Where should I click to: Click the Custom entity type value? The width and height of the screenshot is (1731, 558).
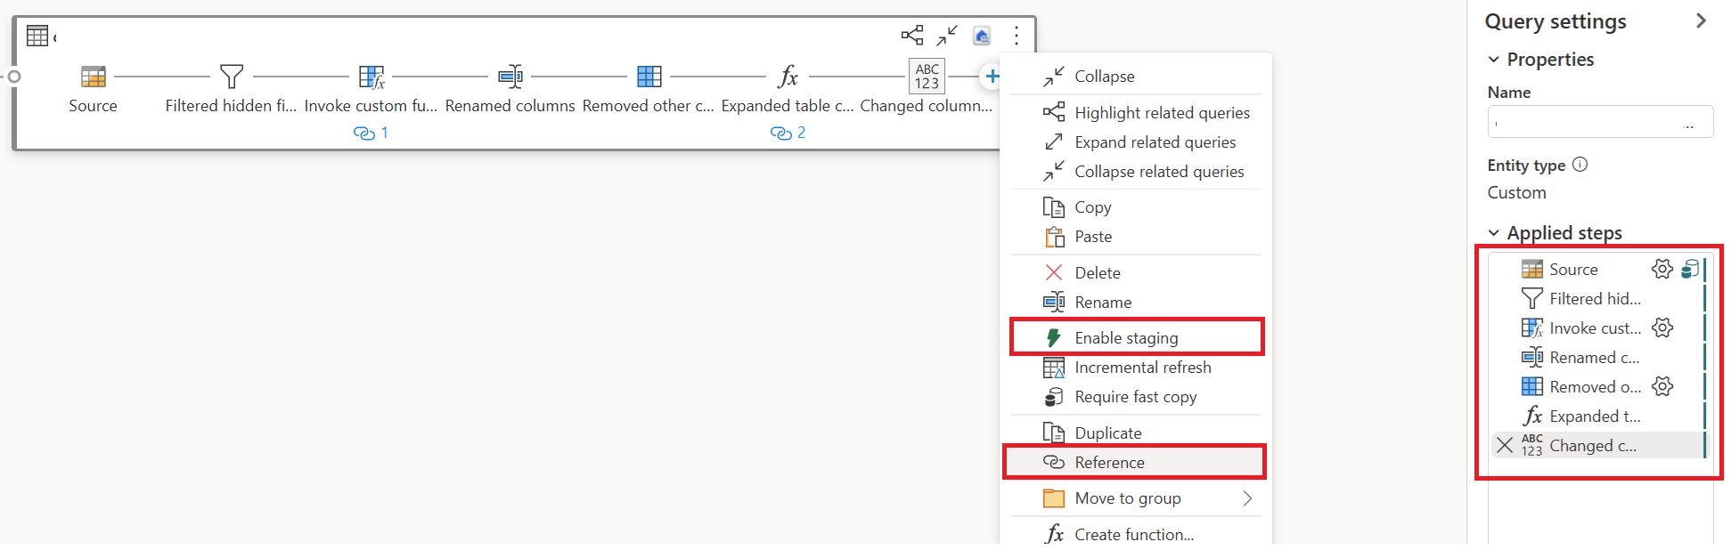tap(1516, 193)
